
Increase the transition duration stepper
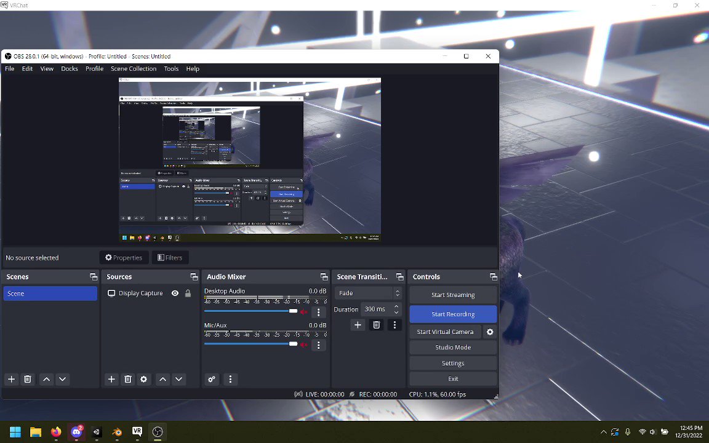396,306
